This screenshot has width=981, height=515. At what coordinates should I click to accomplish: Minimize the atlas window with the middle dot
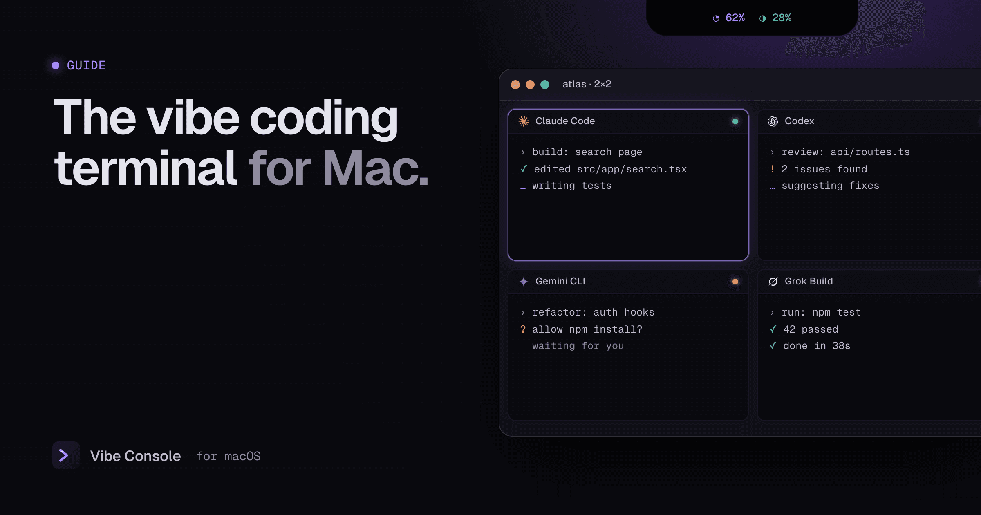530,84
